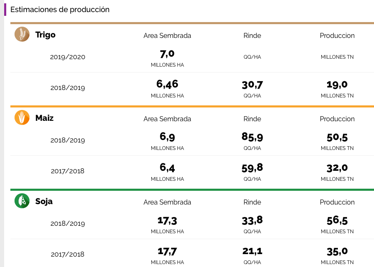Click the Maiz corn icon

coord(22,117)
